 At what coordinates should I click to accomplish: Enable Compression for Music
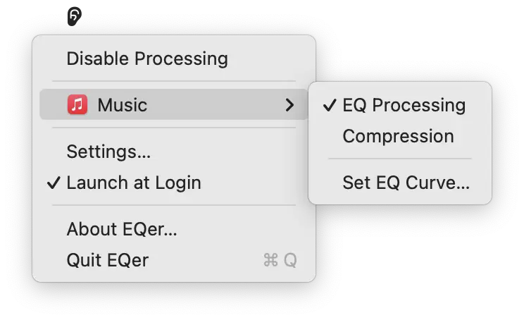click(398, 136)
